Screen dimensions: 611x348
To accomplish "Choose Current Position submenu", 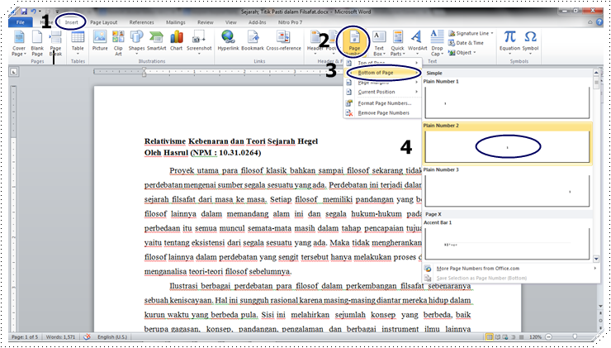I will (382, 92).
